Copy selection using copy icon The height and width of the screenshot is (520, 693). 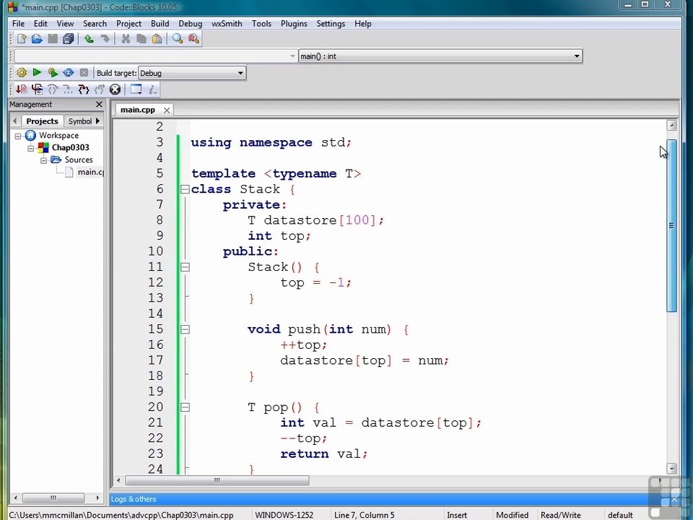tap(141, 39)
